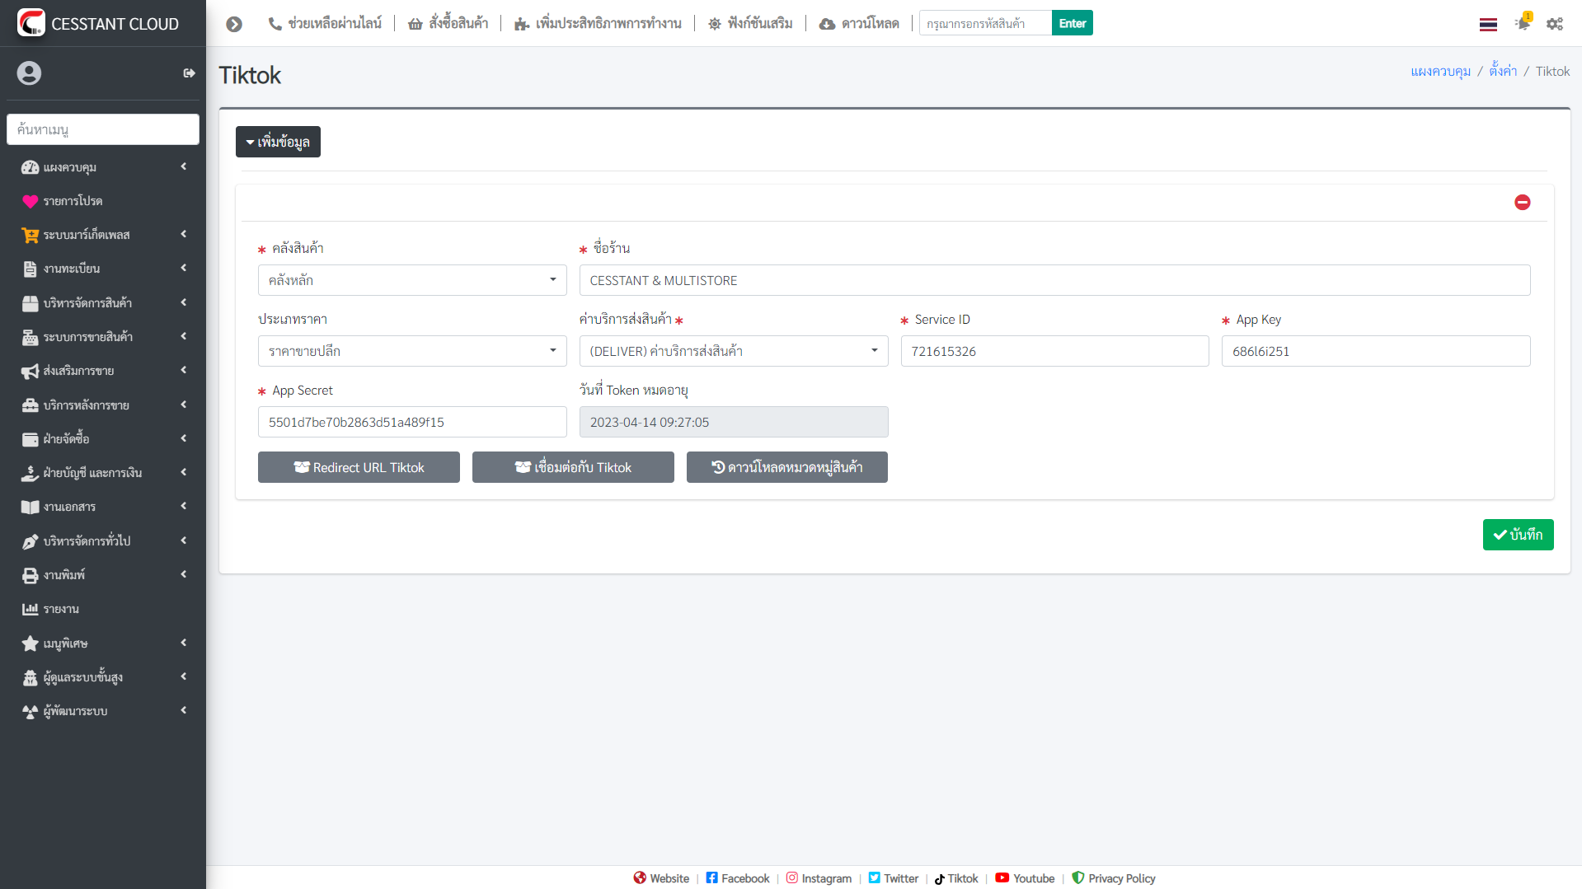1582x889 pixels.
Task: Open the ประเภทราคา price type dropdown
Action: (x=412, y=351)
